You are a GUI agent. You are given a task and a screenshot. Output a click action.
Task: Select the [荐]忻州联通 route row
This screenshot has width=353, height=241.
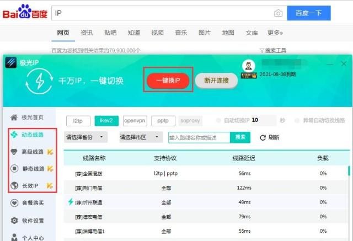tap(206, 202)
